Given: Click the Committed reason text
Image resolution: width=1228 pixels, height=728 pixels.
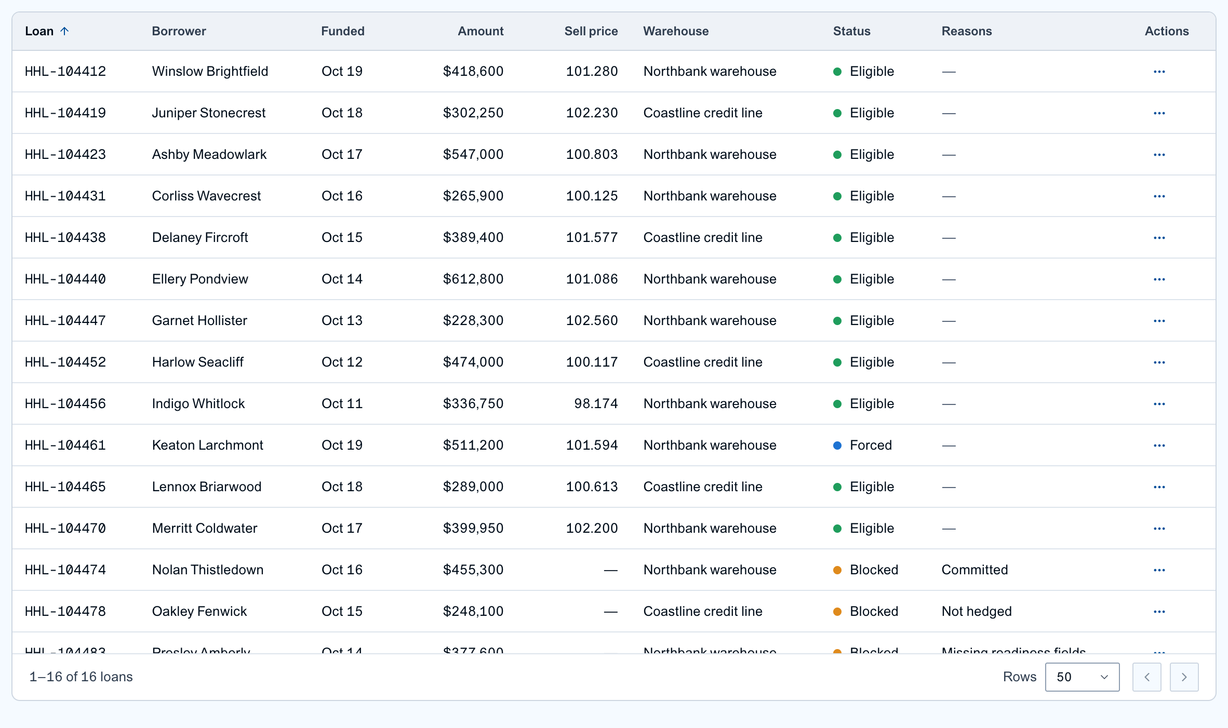Looking at the screenshot, I should [x=975, y=570].
